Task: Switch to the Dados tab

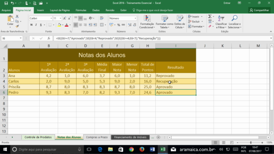Action: [x=96, y=10]
